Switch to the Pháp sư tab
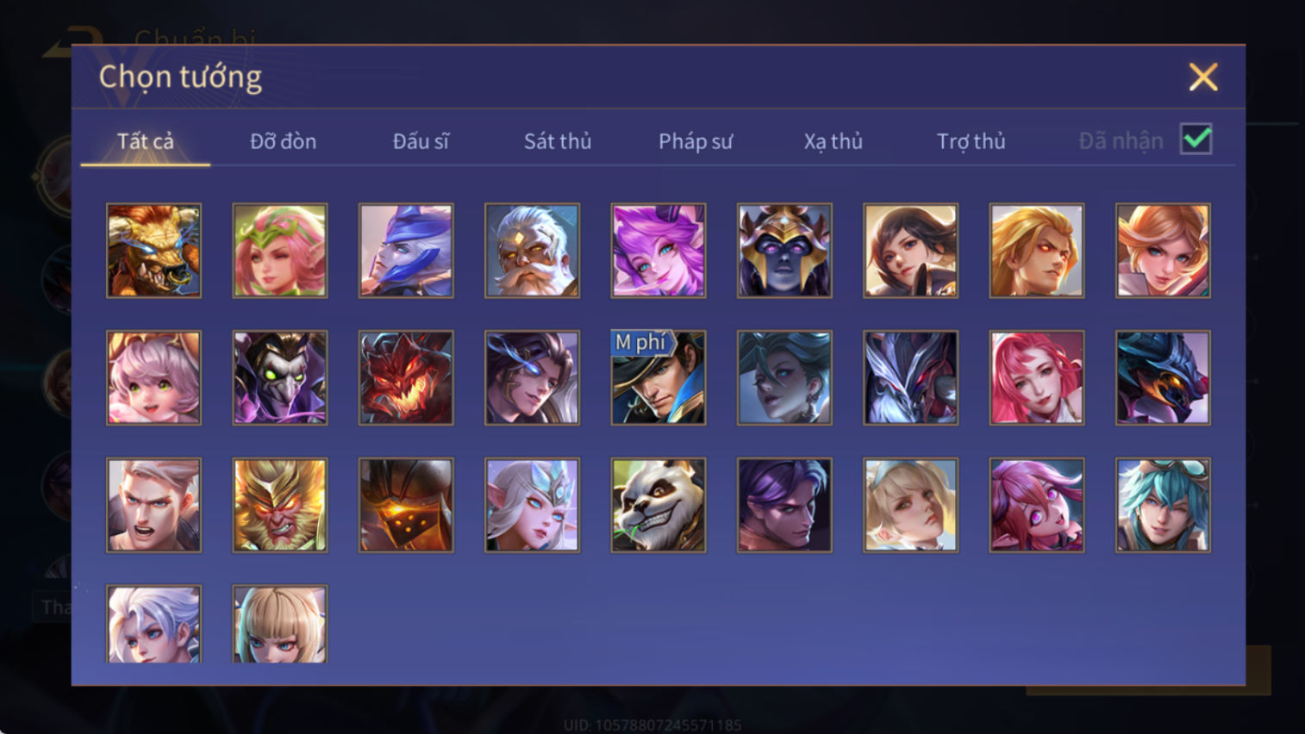The width and height of the screenshot is (1305, 734). 696,141
